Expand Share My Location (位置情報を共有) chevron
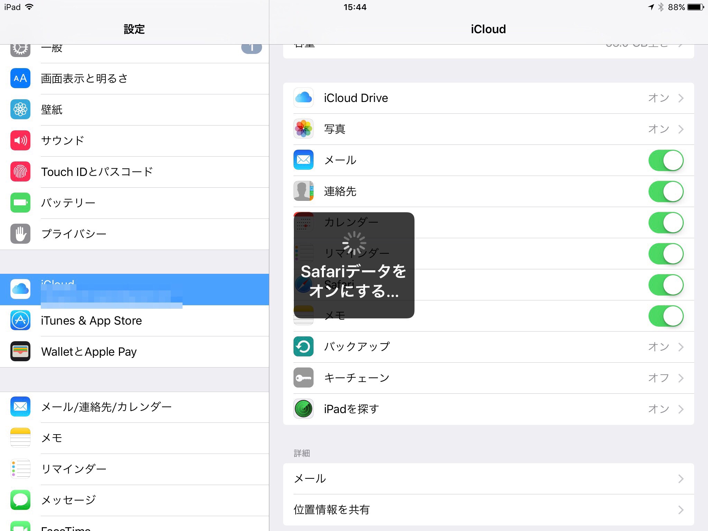The image size is (708, 531). point(680,510)
